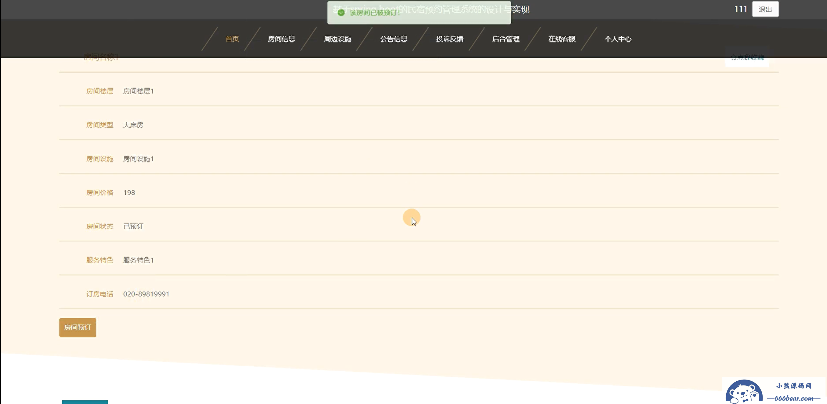Open 投诉反馈 navigation item
Screen dimensions: 827x404
[450, 39]
